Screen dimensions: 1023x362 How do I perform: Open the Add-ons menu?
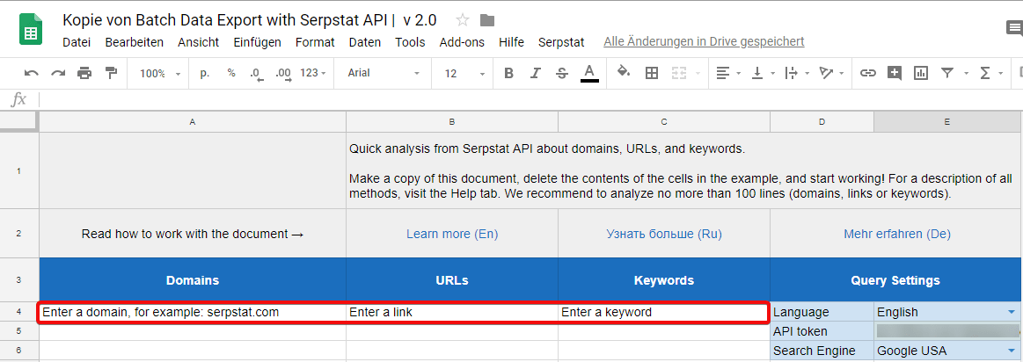(x=462, y=42)
